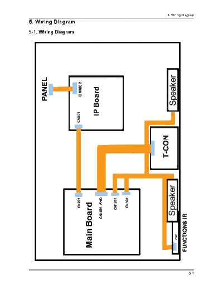Click the 'PANEL' label

[45, 89]
